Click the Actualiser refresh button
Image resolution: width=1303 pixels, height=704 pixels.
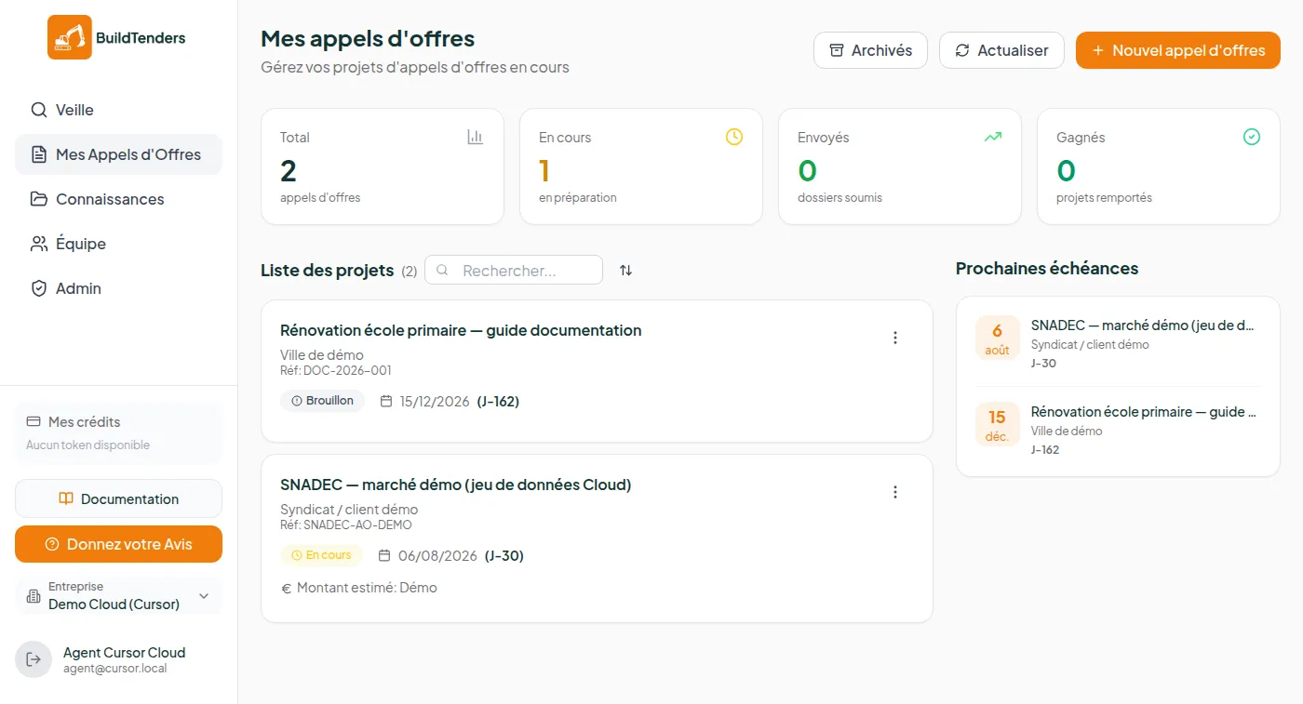[1001, 50]
